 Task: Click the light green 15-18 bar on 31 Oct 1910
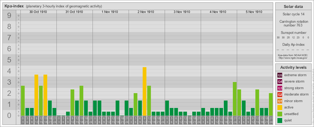click(x=81, y=101)
